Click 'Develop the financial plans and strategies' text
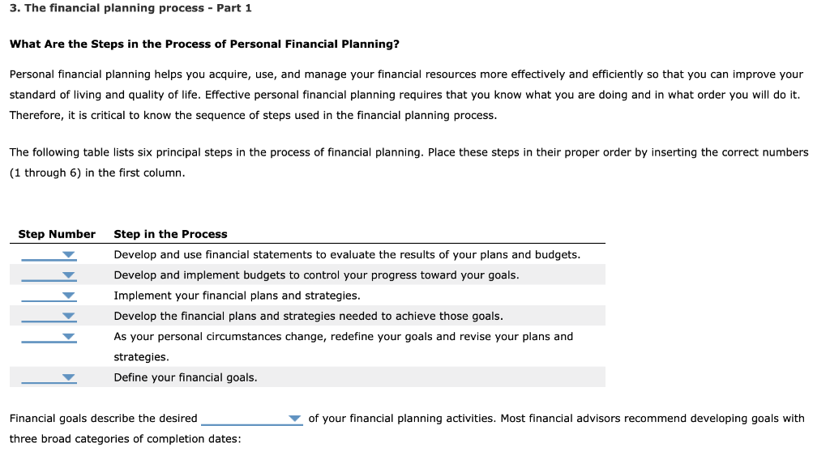The height and width of the screenshot is (464, 830). tap(309, 317)
